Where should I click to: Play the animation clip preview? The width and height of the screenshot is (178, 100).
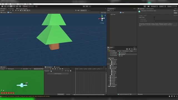click(x=58, y=69)
